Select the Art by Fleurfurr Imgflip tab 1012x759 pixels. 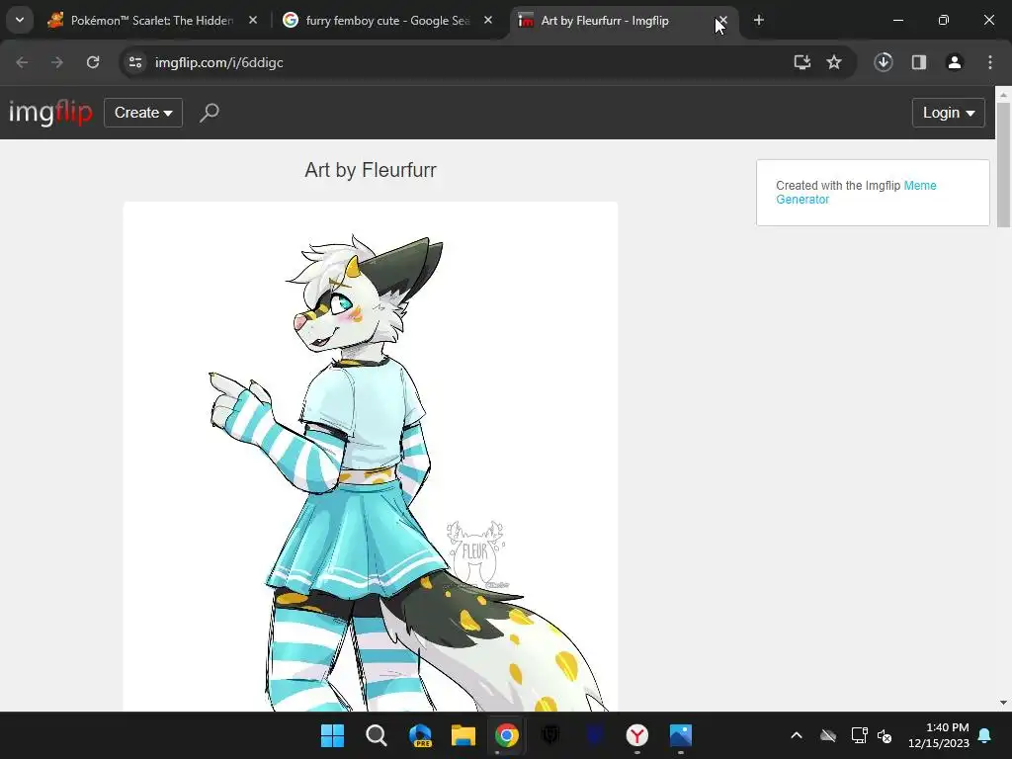click(625, 21)
